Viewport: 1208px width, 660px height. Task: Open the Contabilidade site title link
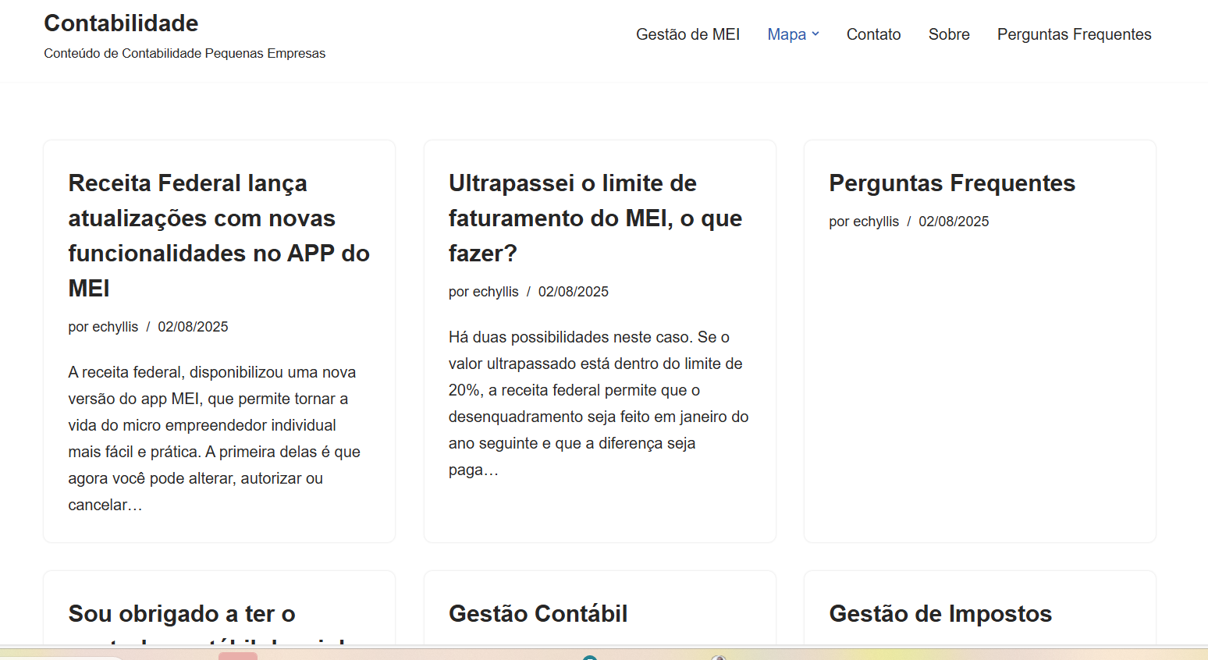121,23
